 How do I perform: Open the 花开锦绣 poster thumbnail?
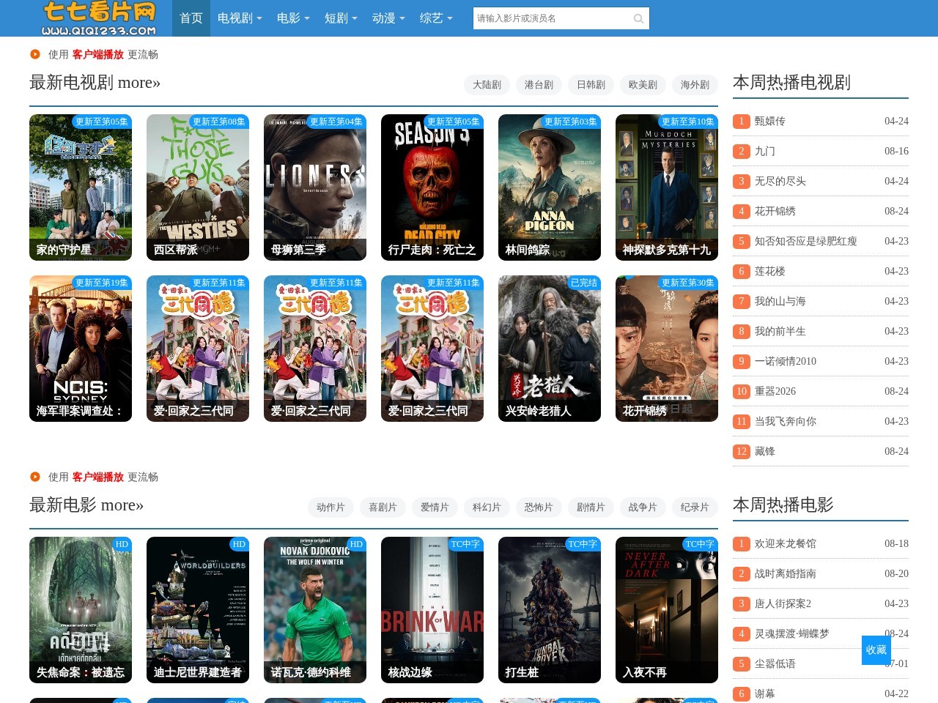pos(667,349)
